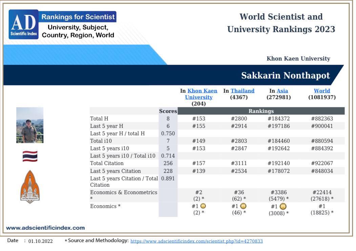Select the Last 5 years Citation label
Viewport: 356px width, 251px height.
(116, 171)
